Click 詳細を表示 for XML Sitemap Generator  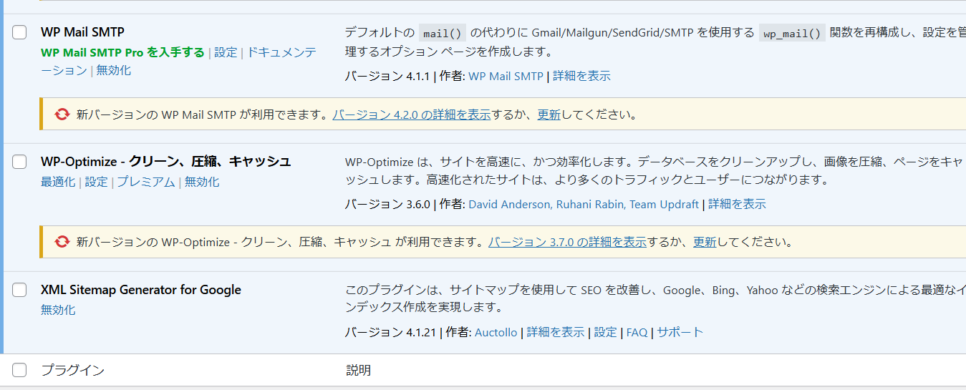click(x=556, y=332)
